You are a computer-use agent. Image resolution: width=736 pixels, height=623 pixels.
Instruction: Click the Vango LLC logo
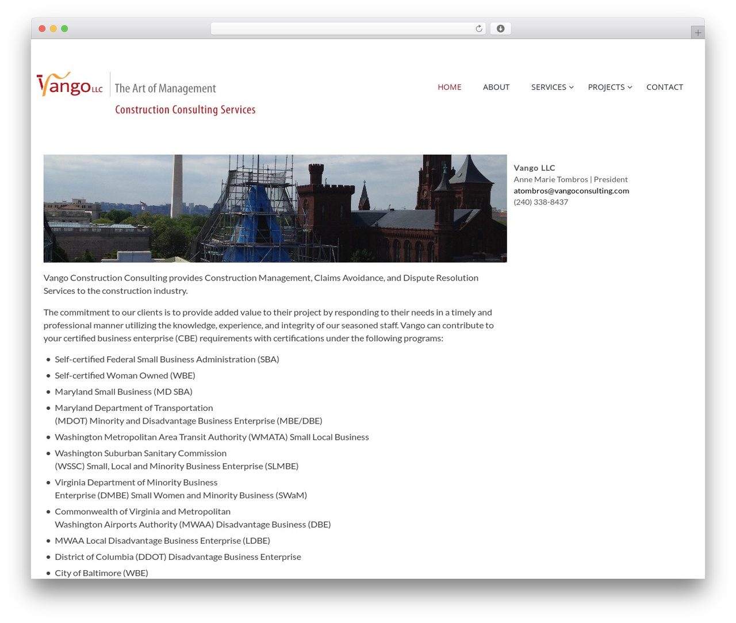coord(70,84)
